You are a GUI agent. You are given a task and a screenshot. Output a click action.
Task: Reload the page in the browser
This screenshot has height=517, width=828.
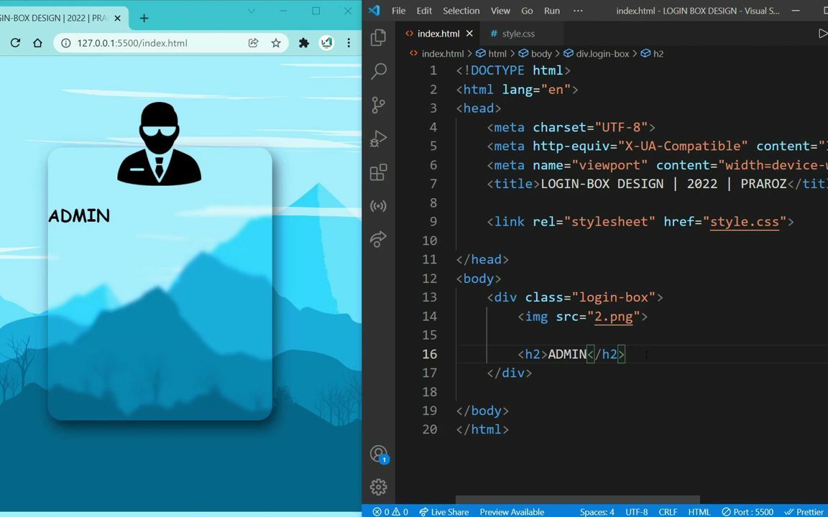(x=15, y=42)
